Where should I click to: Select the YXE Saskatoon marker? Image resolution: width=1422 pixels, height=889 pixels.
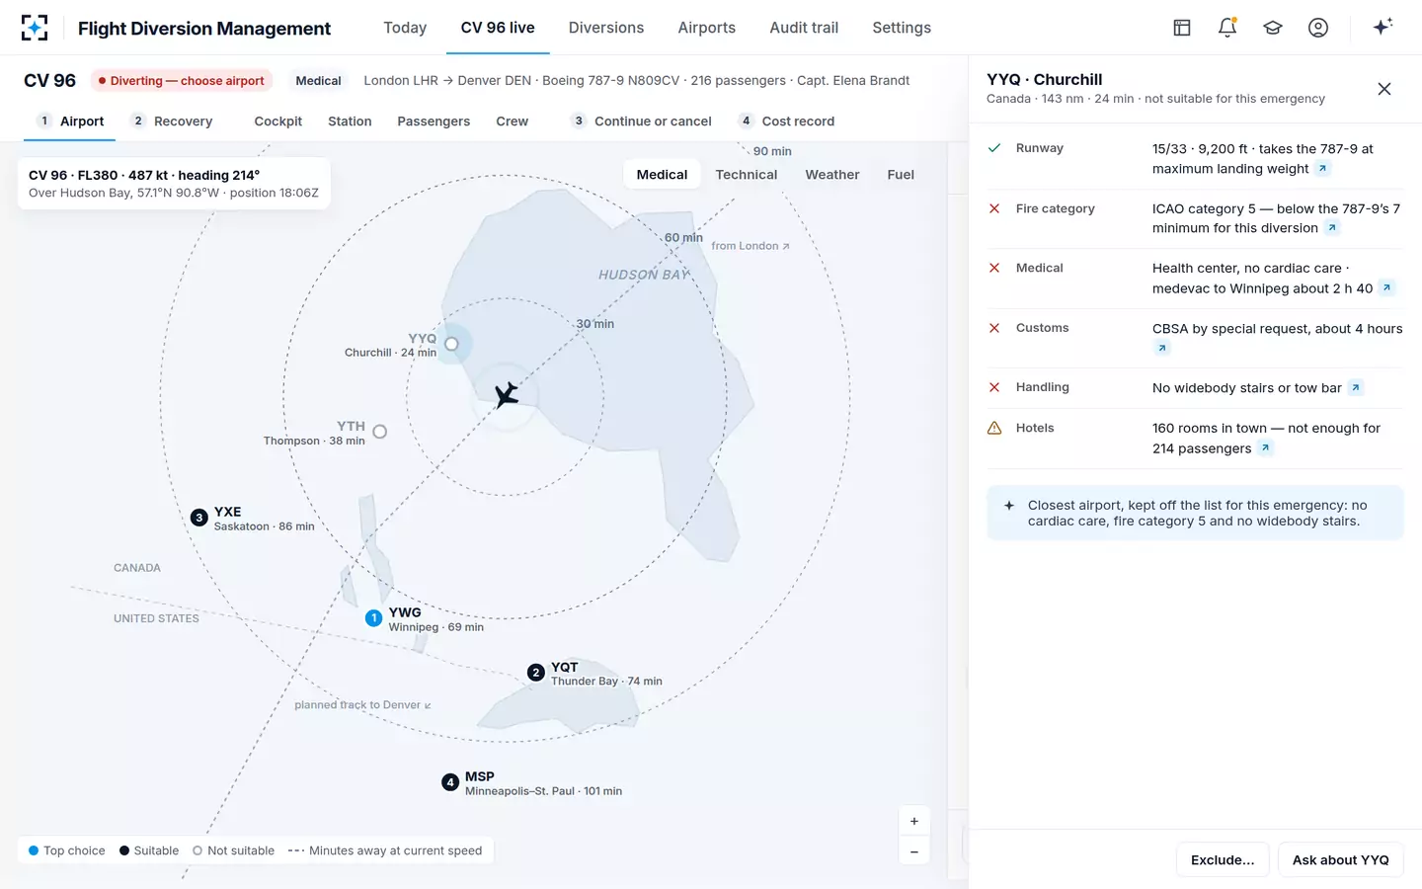click(x=198, y=518)
